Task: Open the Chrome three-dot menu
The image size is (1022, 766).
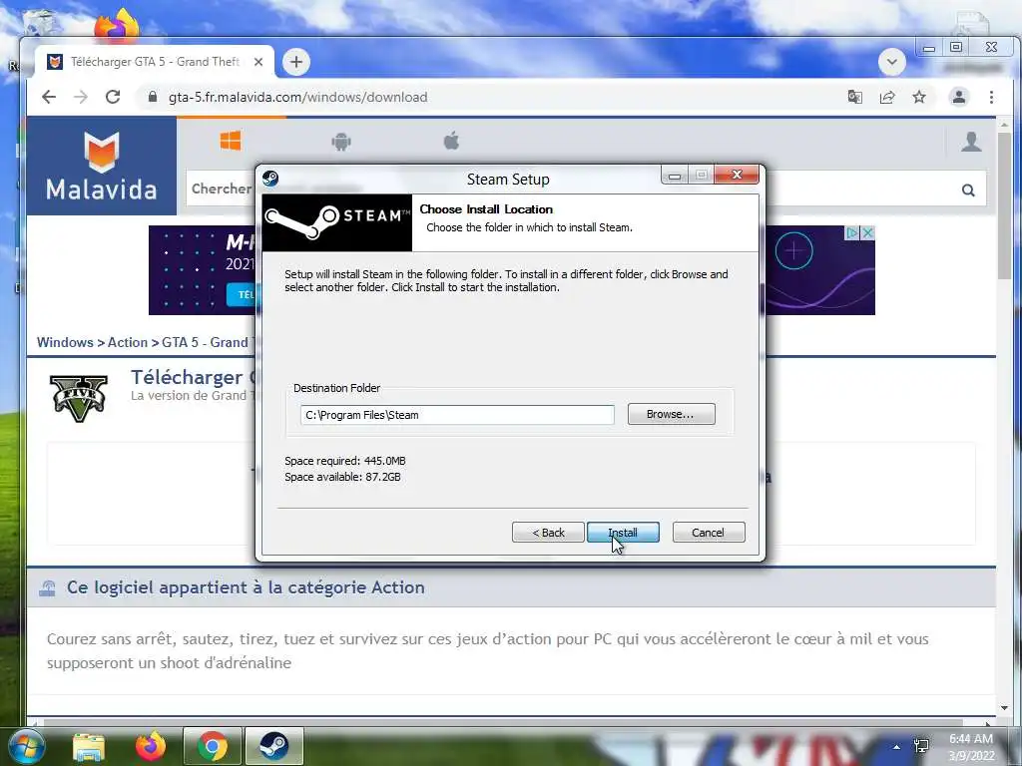Action: click(991, 97)
